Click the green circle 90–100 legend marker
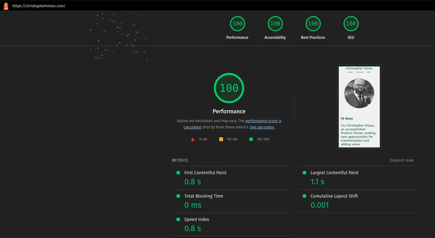The height and width of the screenshot is (238, 435). click(251, 139)
